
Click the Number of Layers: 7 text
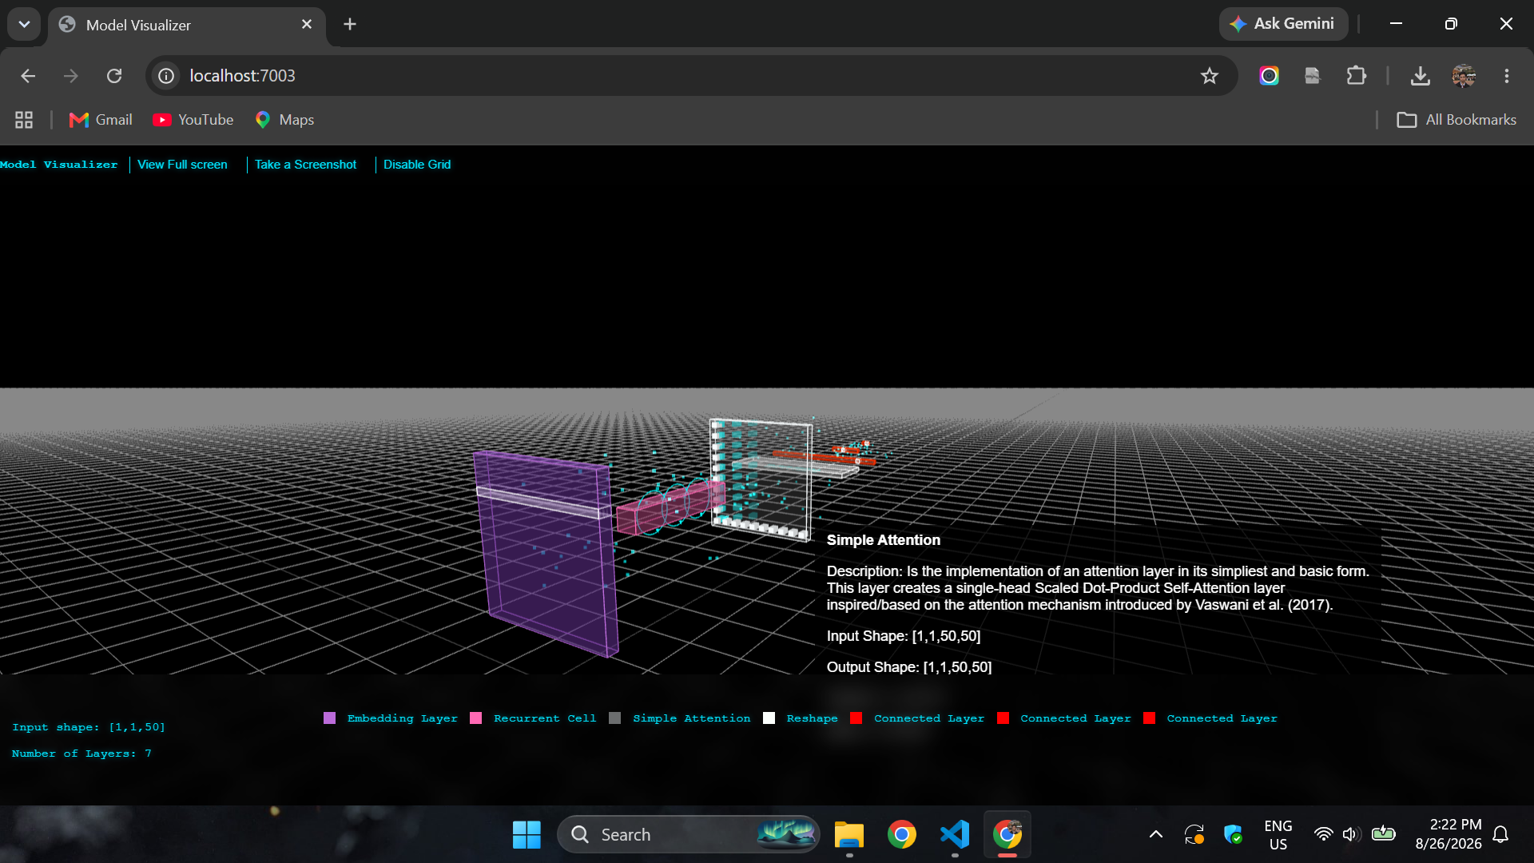coord(81,754)
